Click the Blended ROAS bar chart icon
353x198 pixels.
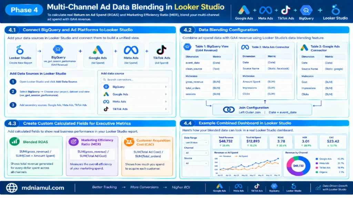(14, 142)
